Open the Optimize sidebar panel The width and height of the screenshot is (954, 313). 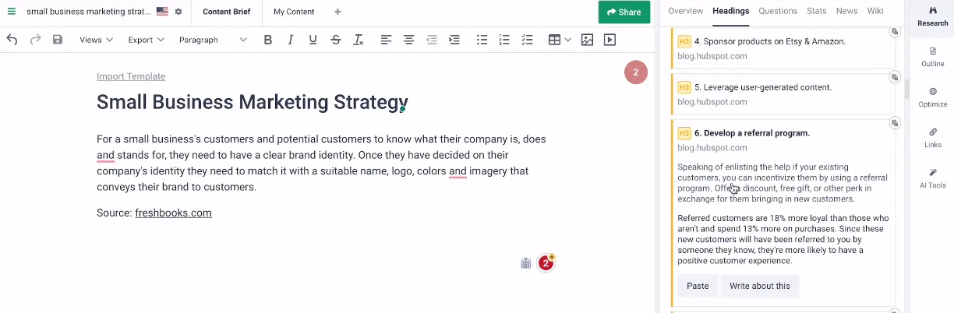click(x=933, y=97)
